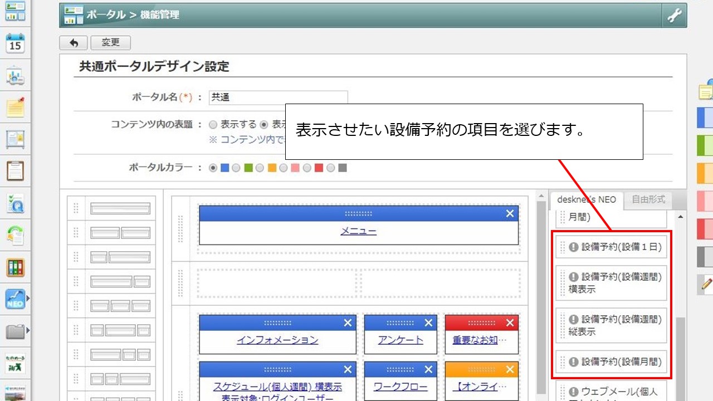Remove the red 重要なお知らせ widget with X
713x401 pixels.
click(x=509, y=322)
